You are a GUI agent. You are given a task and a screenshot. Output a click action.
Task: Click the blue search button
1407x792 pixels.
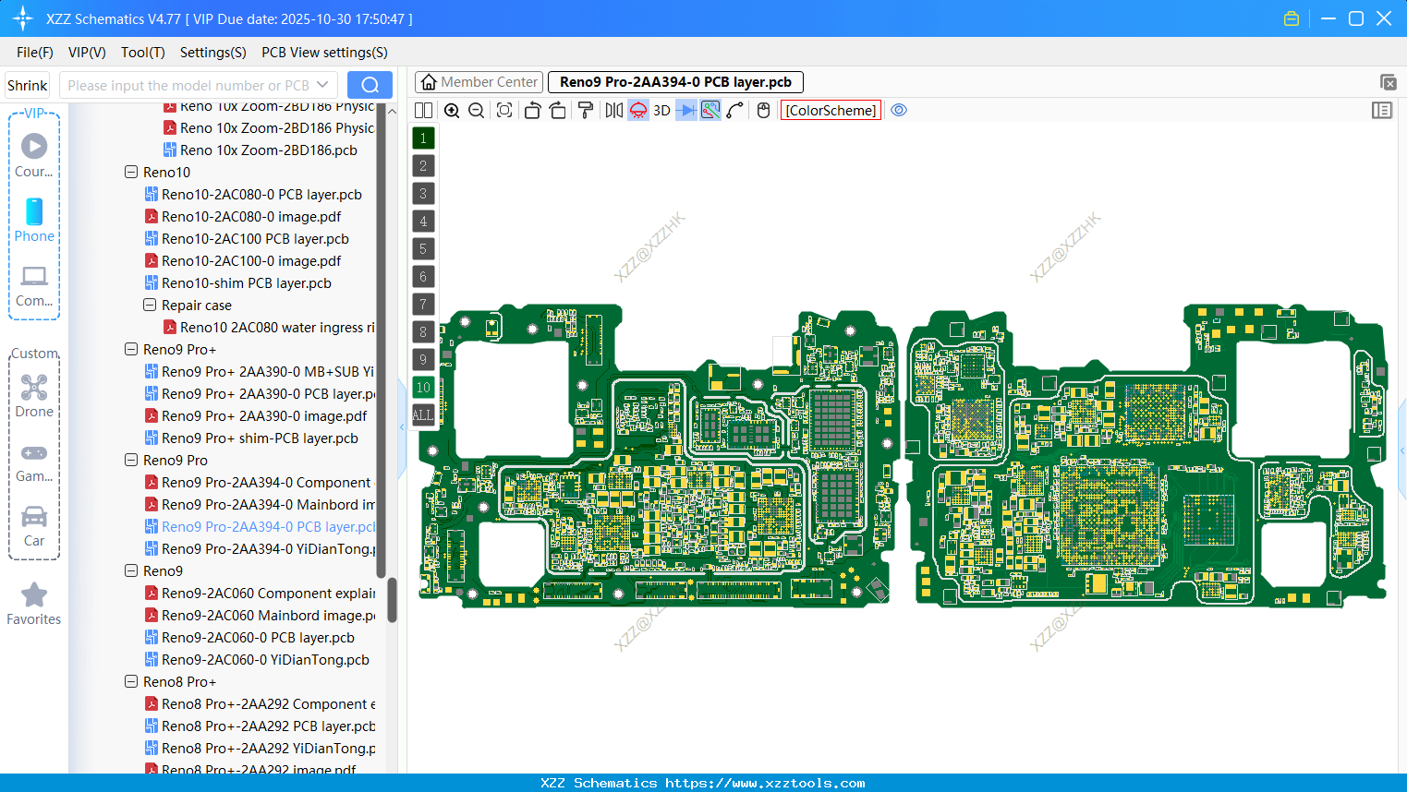370,85
